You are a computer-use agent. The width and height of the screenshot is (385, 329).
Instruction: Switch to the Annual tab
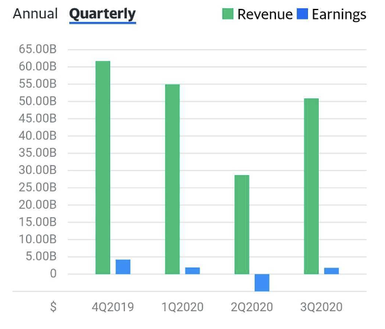click(x=36, y=14)
